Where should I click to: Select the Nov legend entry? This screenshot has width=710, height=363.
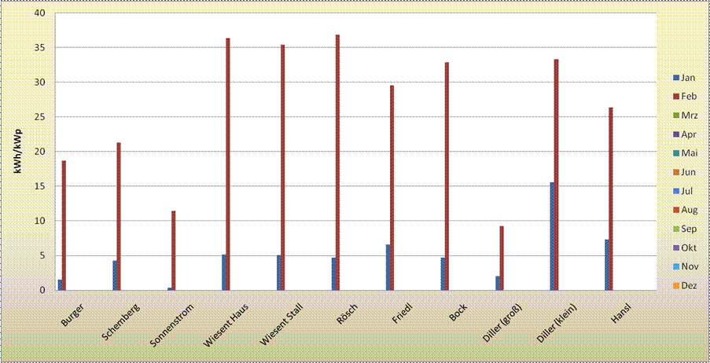point(686,266)
